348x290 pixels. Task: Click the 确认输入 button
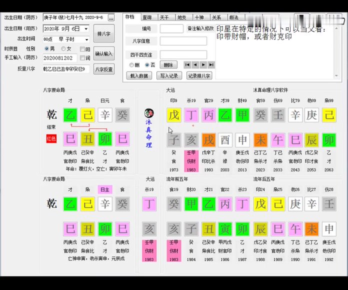click(x=104, y=53)
